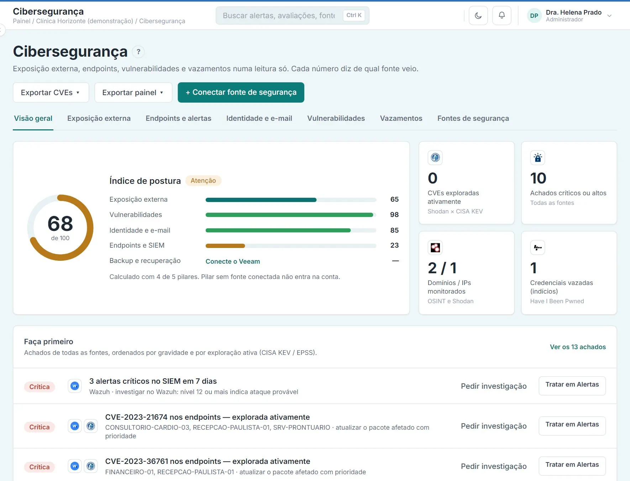Click the DP user avatar
This screenshot has width=630, height=481.
pos(534,16)
